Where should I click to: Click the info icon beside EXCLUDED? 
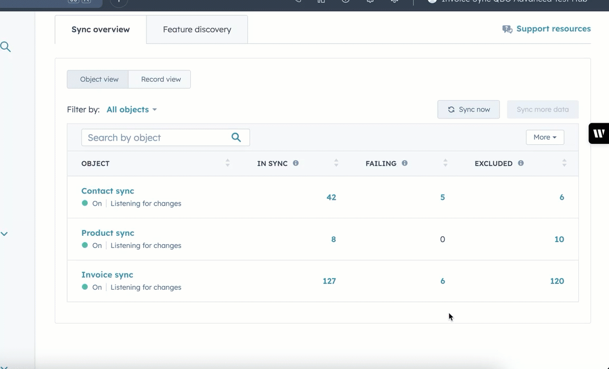click(x=520, y=163)
